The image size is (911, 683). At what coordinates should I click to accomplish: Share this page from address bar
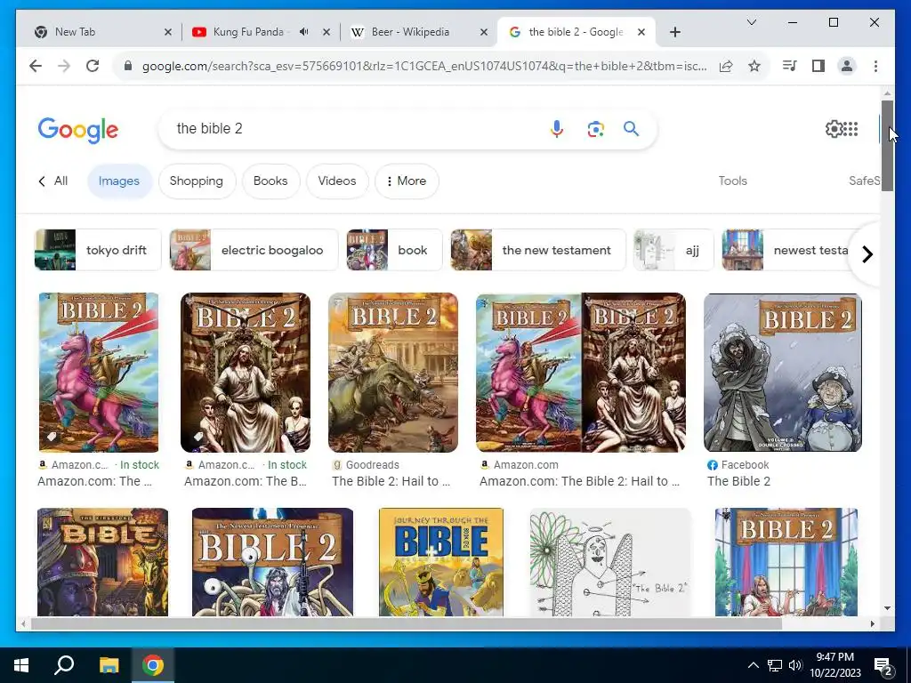point(726,66)
